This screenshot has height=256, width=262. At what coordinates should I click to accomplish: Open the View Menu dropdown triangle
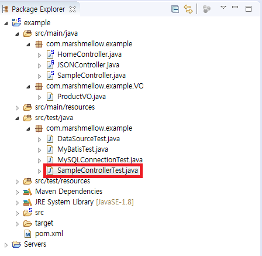tap(223, 8)
